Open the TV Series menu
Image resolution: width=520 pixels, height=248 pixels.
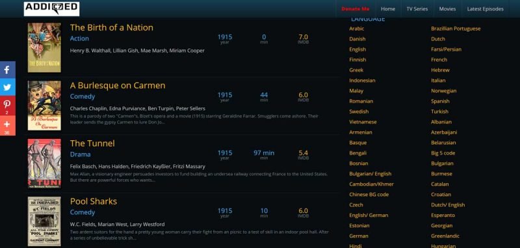pyautogui.click(x=417, y=9)
